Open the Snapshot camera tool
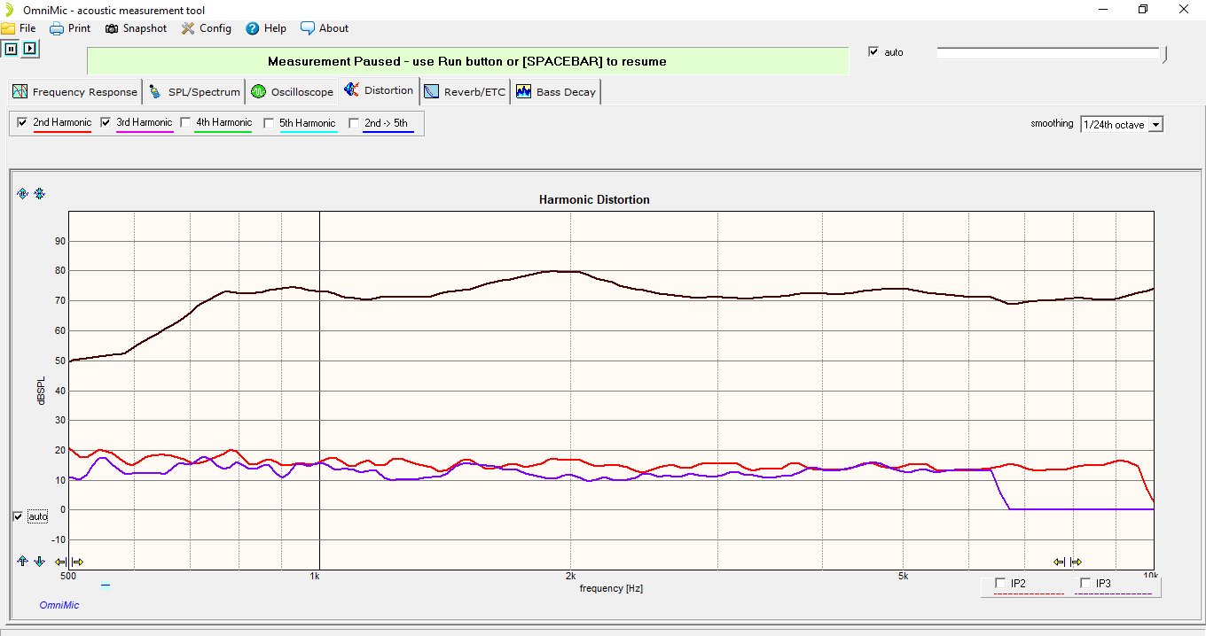This screenshot has height=636, width=1206. click(x=136, y=28)
